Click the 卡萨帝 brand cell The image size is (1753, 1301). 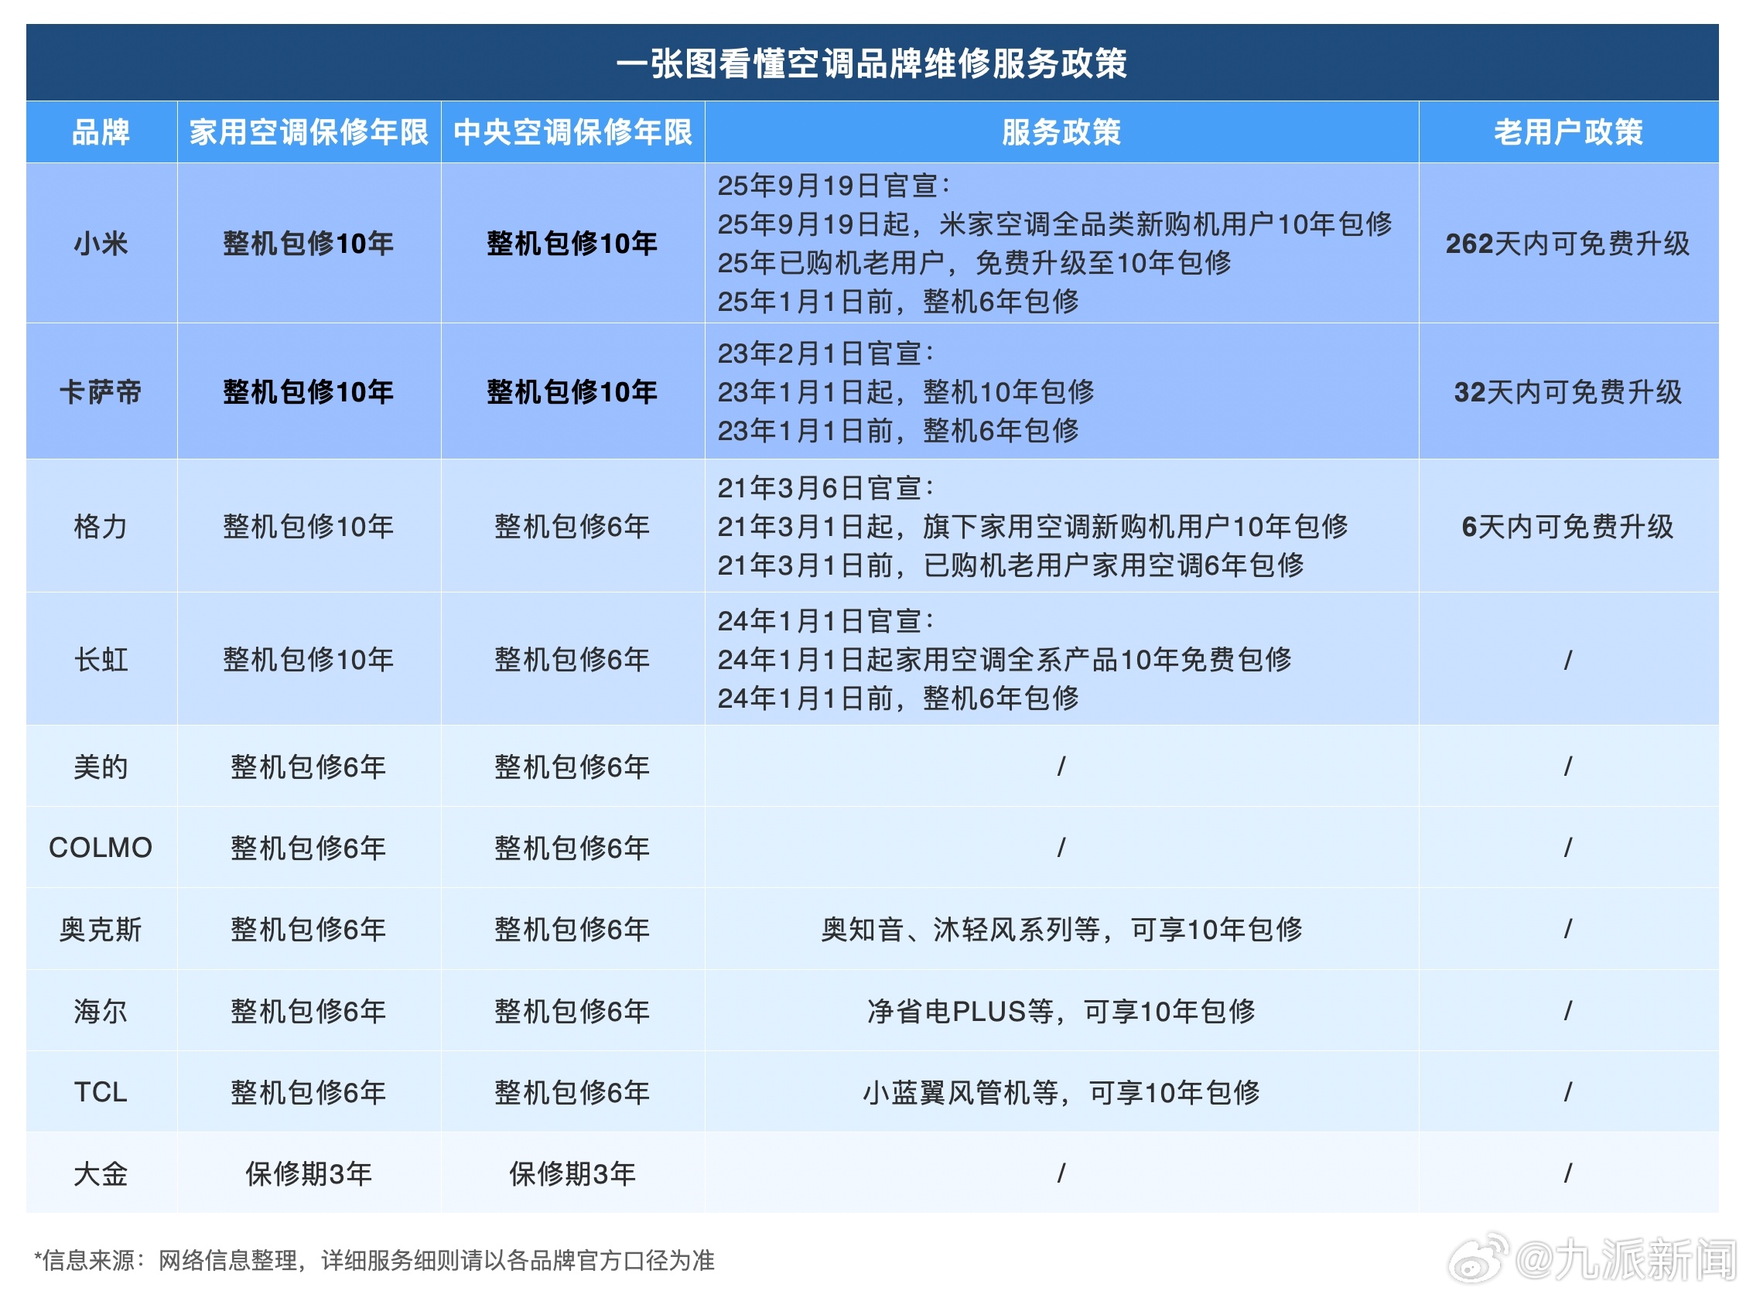(101, 391)
